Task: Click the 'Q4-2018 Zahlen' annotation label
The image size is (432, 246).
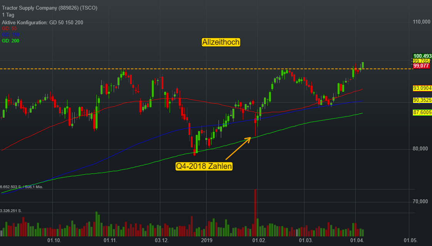Action: [x=204, y=166]
